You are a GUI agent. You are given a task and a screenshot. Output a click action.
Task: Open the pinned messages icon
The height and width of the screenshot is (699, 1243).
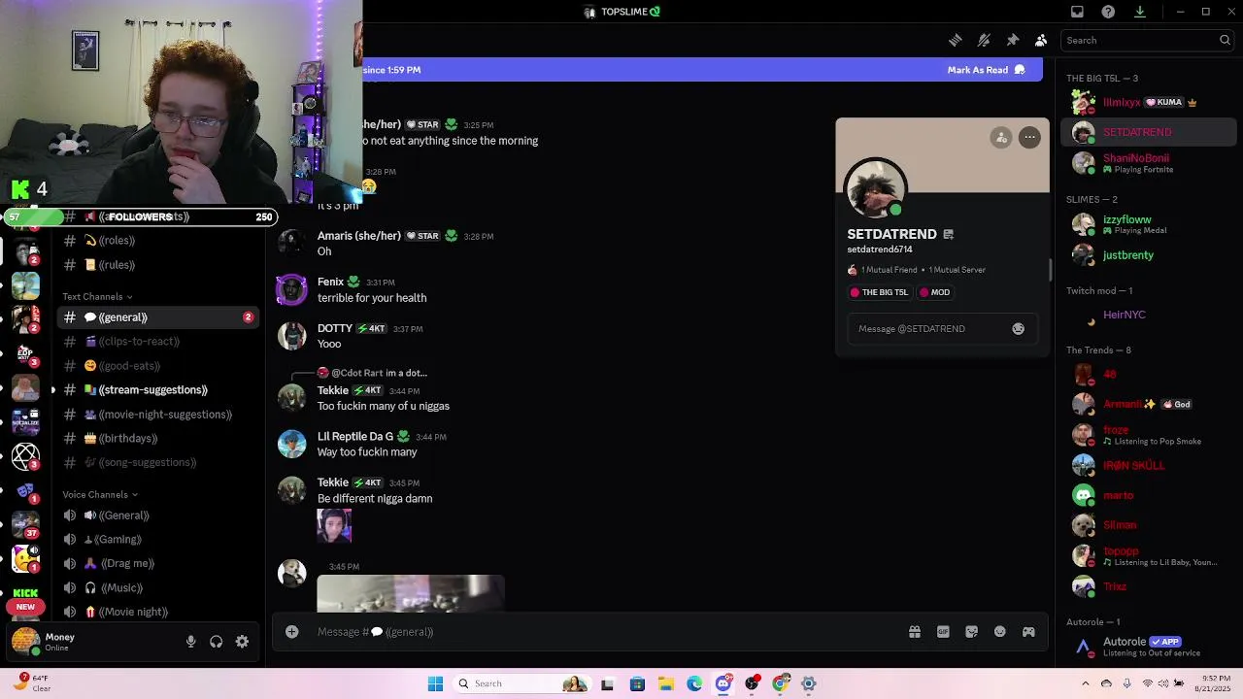(x=1012, y=40)
